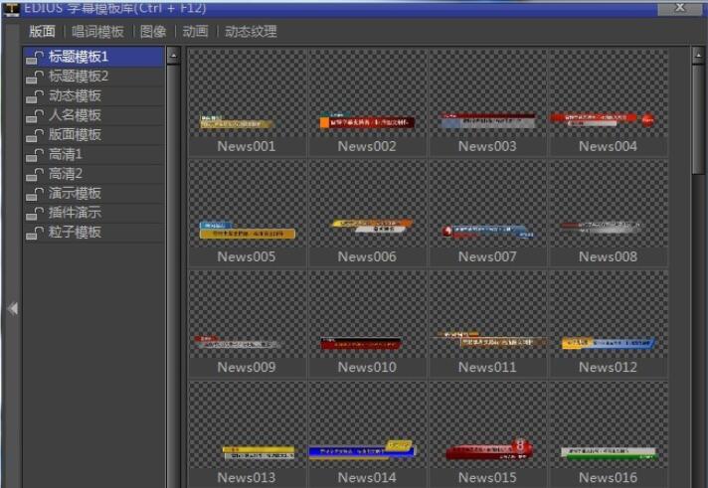
Task: Close the EDIUS 字幕模板库 window
Action: coord(680,8)
